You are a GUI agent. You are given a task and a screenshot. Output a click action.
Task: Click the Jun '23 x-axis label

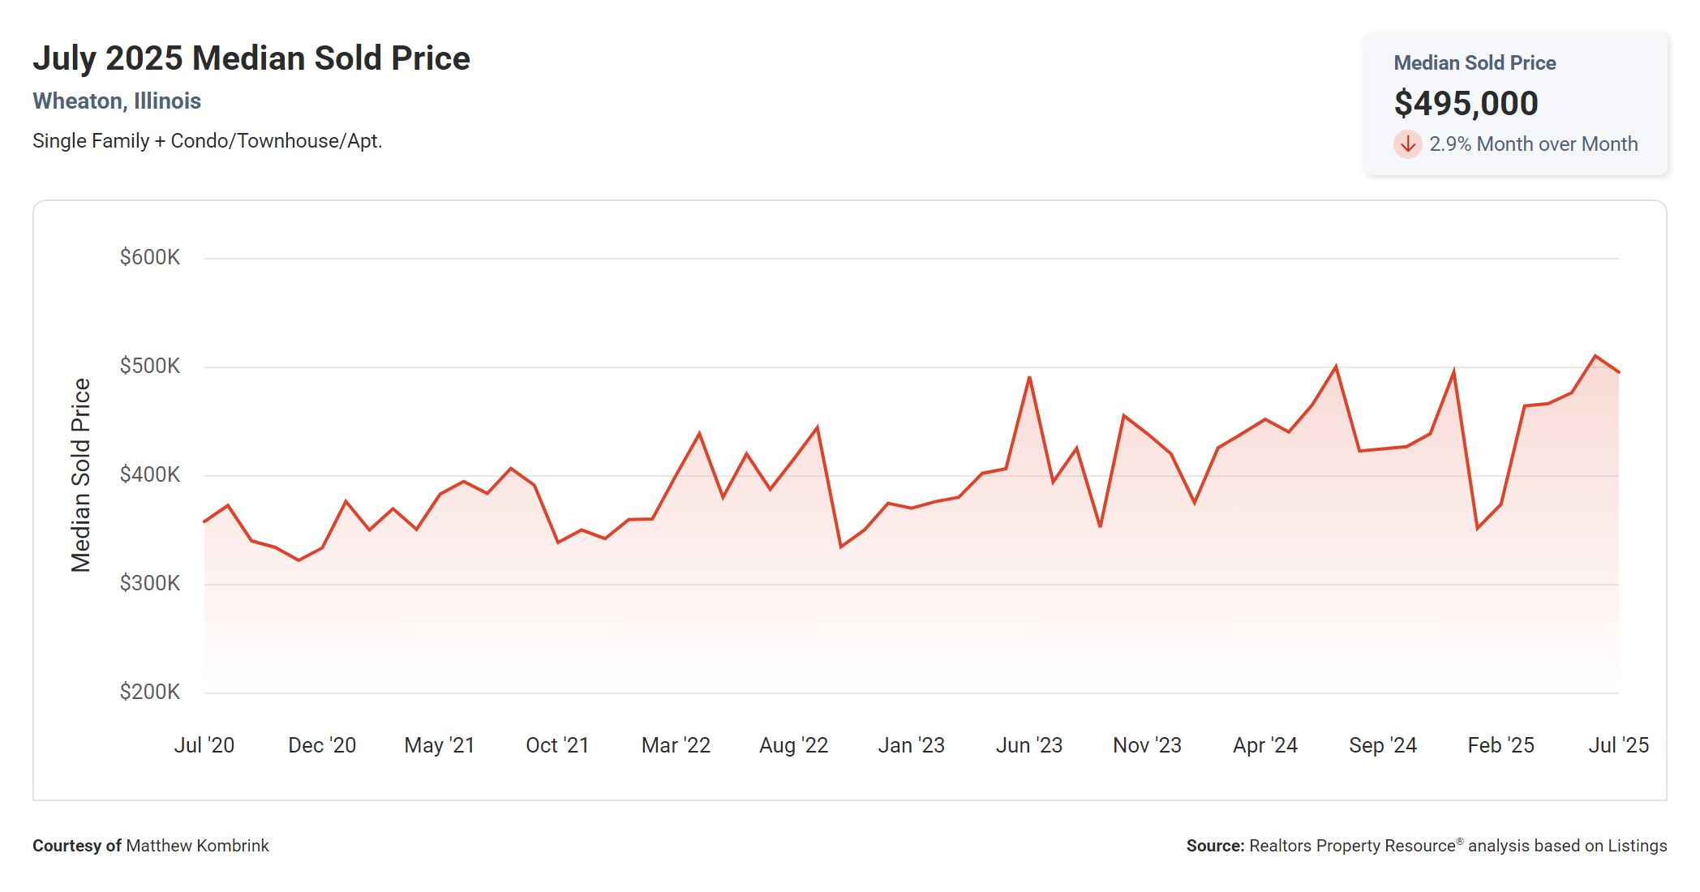click(1028, 745)
